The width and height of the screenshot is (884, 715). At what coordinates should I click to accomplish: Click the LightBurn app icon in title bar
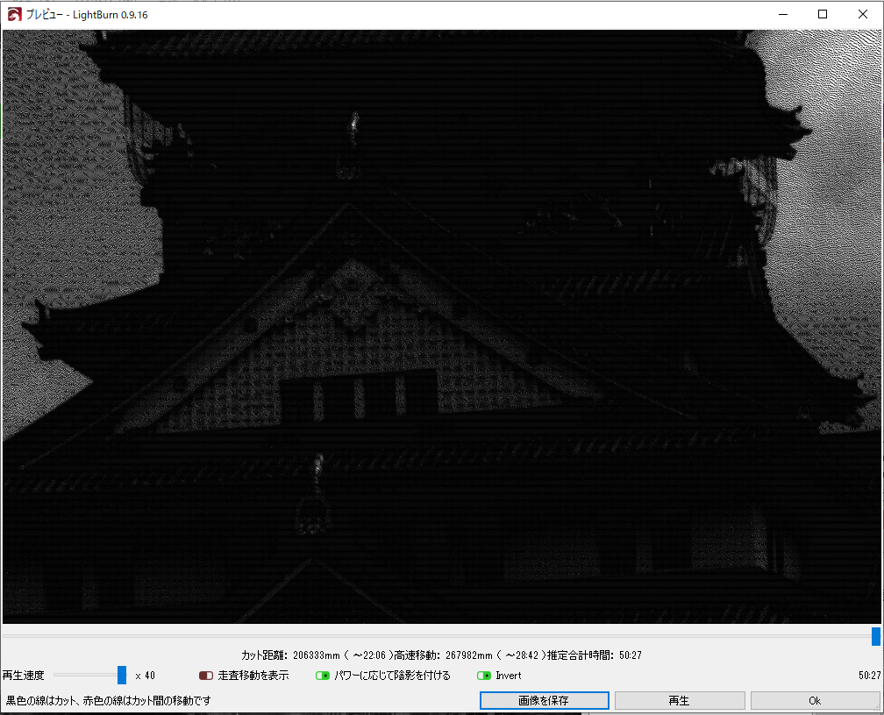tap(15, 14)
